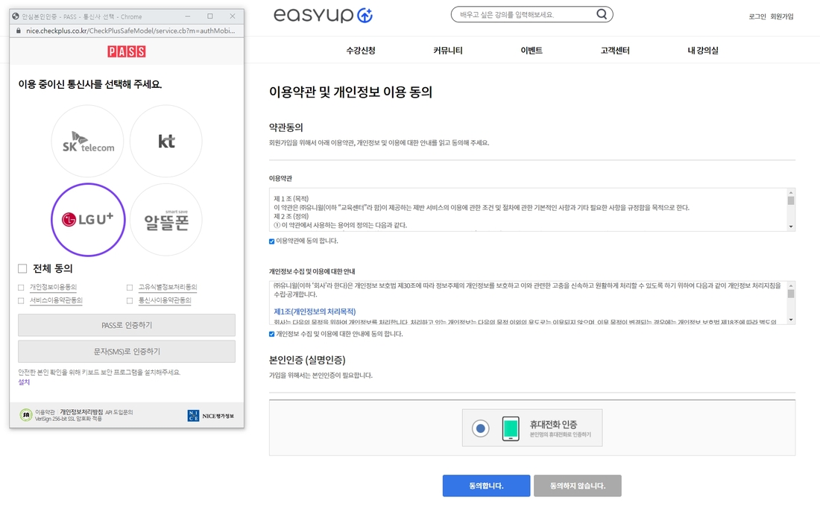Click the gray 동의하지 않습니다 button
The height and width of the screenshot is (506, 820).
pyautogui.click(x=577, y=486)
